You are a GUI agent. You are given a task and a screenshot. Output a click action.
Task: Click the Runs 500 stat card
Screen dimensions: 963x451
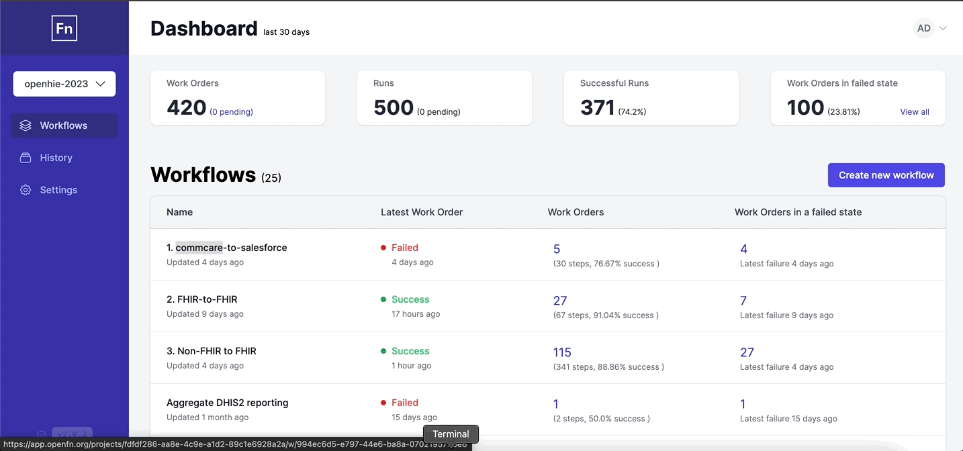[445, 98]
